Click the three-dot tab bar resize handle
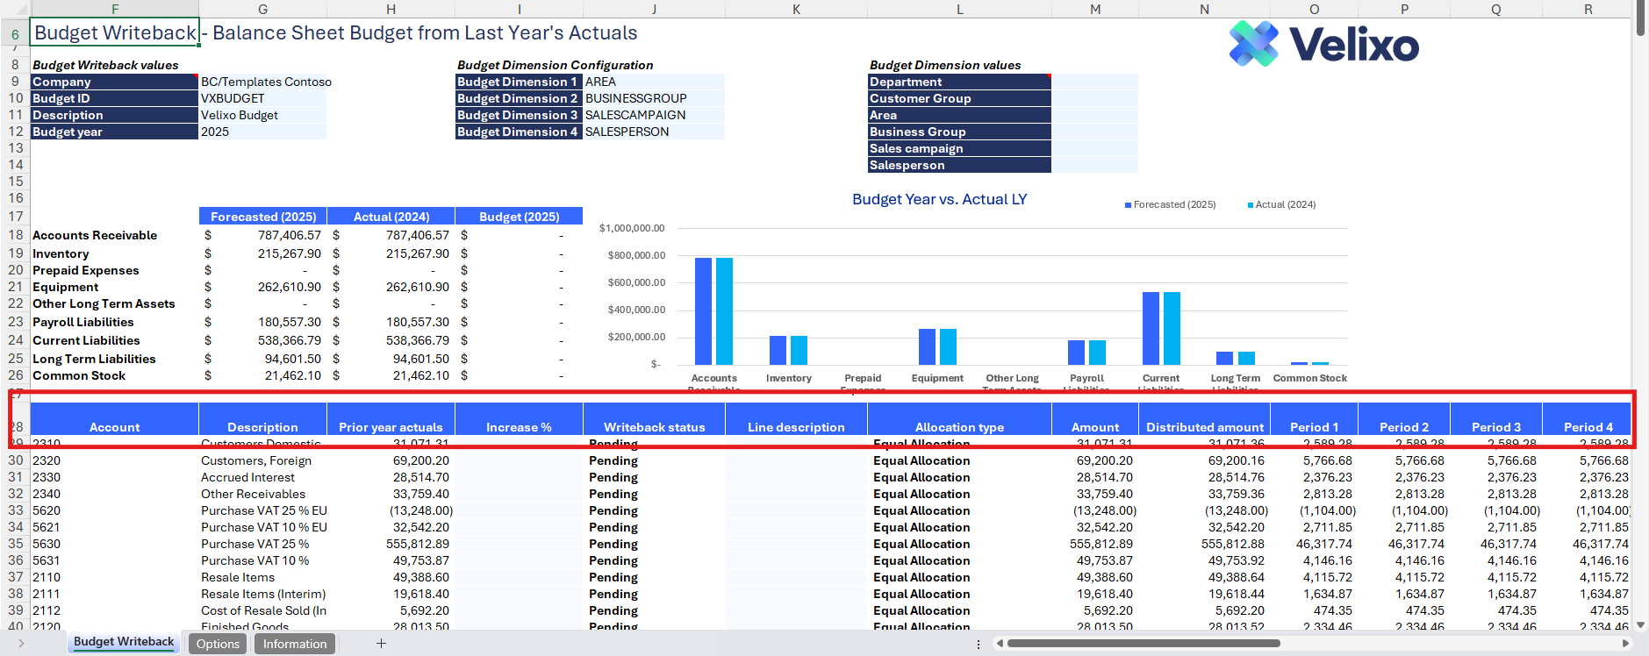 click(x=979, y=644)
